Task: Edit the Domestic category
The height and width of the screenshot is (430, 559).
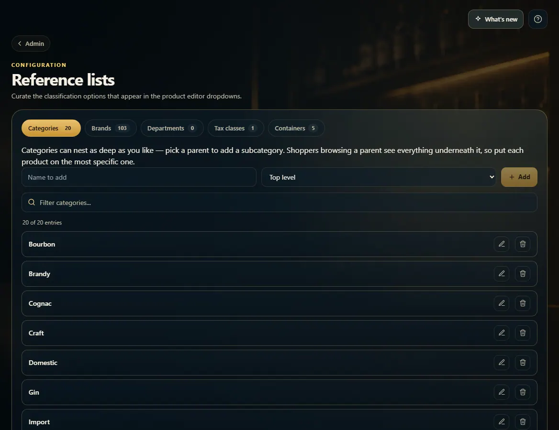Action: tap(501, 362)
